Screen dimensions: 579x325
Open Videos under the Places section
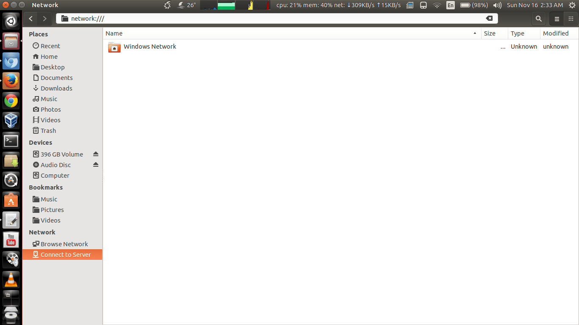pyautogui.click(x=62, y=120)
